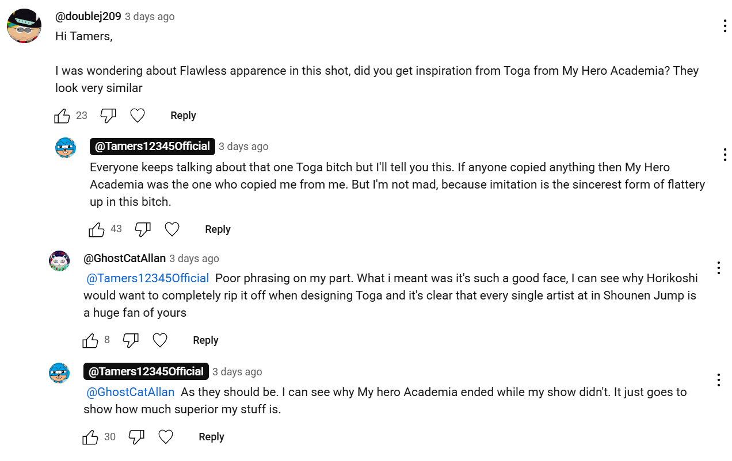This screenshot has height=461, width=732.
Task: Heart the @GhostCatAllan reply
Action: pos(160,341)
